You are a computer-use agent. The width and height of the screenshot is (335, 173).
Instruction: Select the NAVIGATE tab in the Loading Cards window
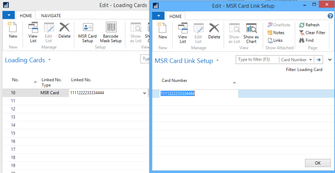coord(51,15)
